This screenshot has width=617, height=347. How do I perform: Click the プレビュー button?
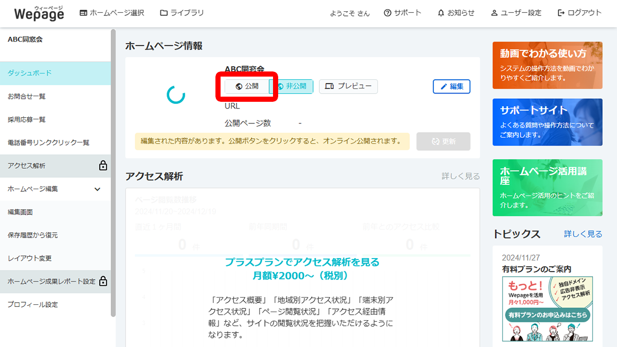coord(348,86)
